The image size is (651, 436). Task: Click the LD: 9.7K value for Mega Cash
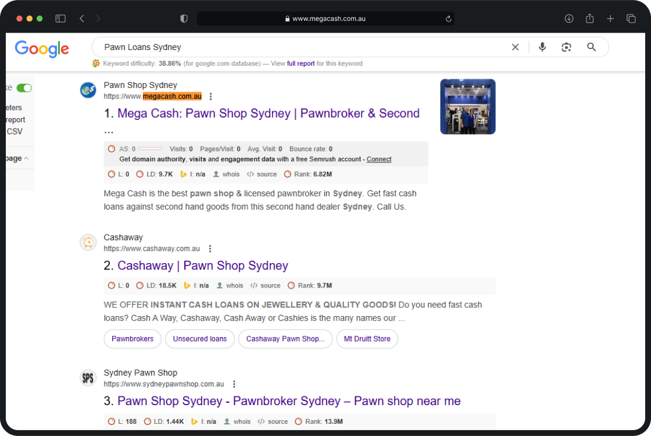(160, 174)
